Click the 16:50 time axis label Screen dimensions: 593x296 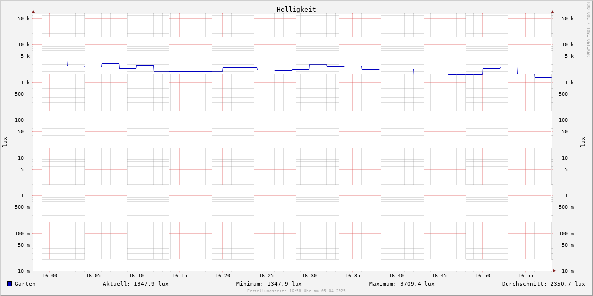point(483,276)
